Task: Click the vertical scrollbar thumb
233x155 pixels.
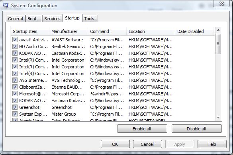Action: pos(218,44)
